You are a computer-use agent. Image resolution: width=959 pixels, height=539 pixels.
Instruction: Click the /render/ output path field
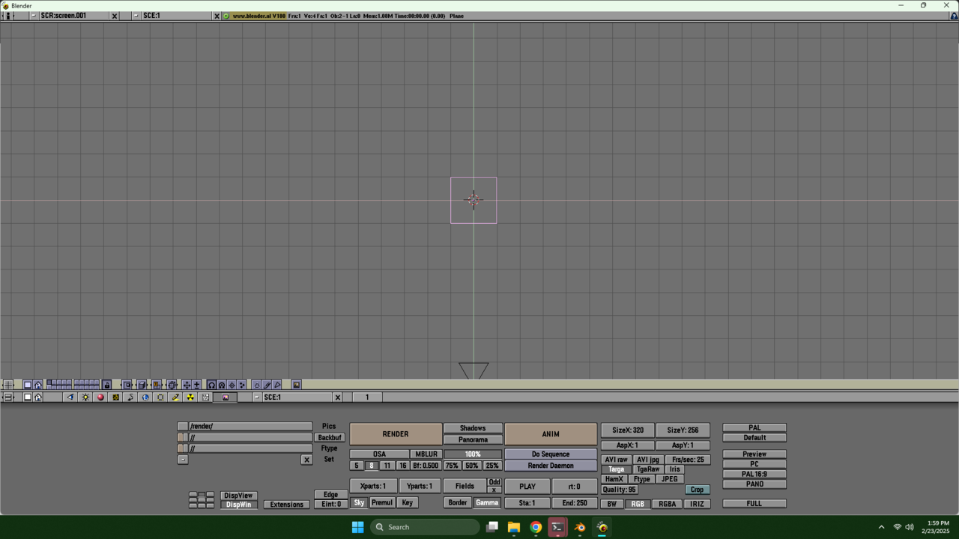point(249,427)
